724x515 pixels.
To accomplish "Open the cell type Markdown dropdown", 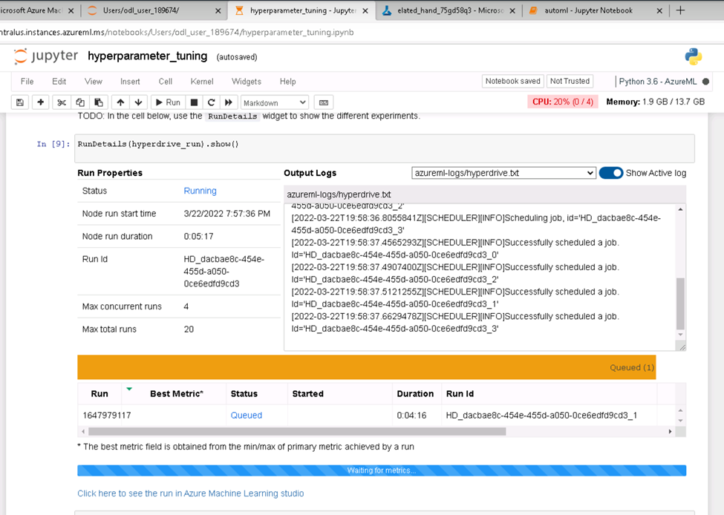I will 274,102.
